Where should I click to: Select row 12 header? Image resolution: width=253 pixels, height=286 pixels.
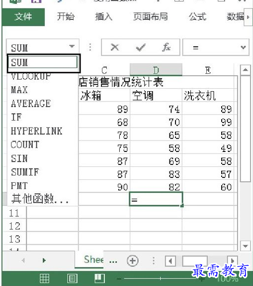(x=14, y=226)
